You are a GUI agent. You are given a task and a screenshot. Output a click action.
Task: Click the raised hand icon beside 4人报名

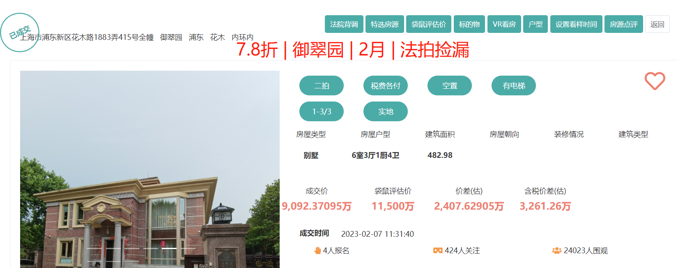coord(317,250)
